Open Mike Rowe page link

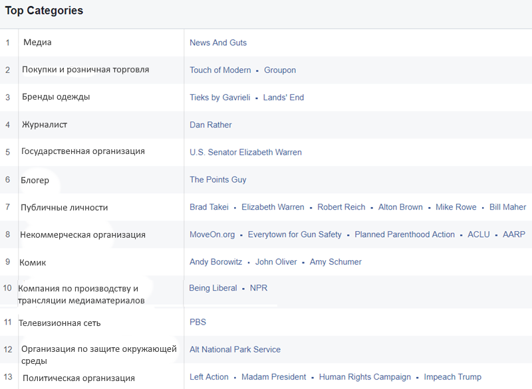pyautogui.click(x=456, y=207)
